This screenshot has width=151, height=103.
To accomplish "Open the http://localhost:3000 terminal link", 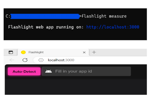I will click(x=113, y=27).
